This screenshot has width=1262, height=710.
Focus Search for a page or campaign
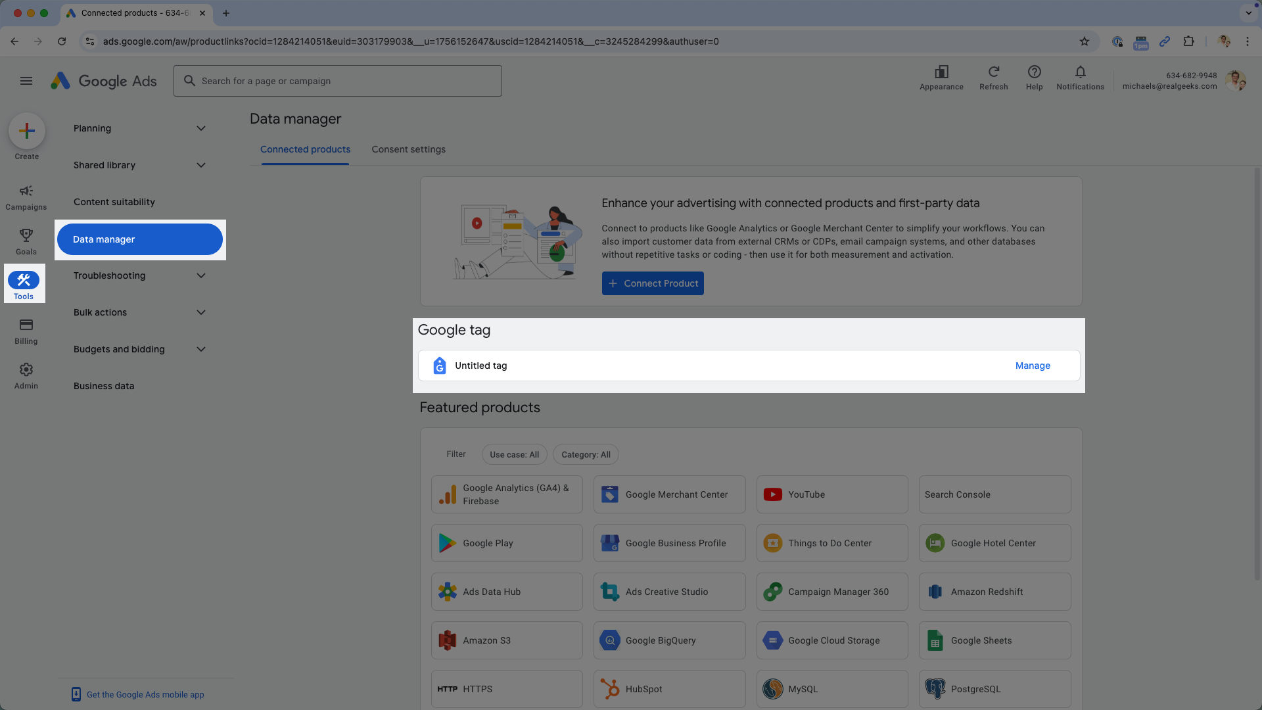(x=338, y=81)
